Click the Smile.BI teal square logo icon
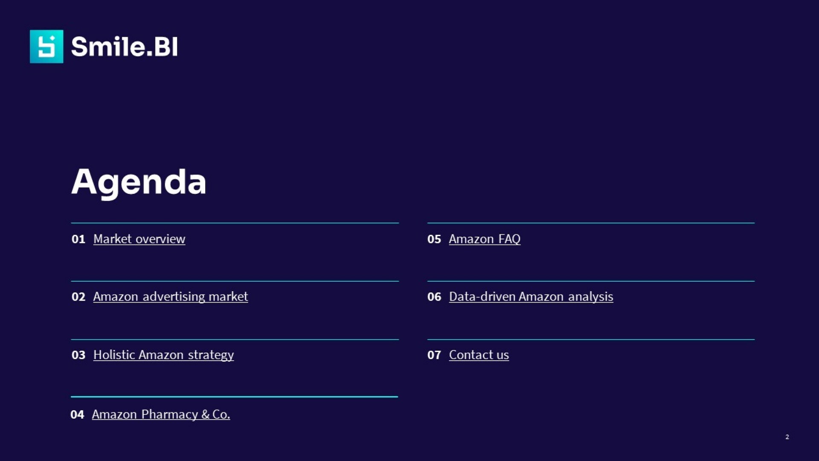This screenshot has height=461, width=819. point(46,47)
